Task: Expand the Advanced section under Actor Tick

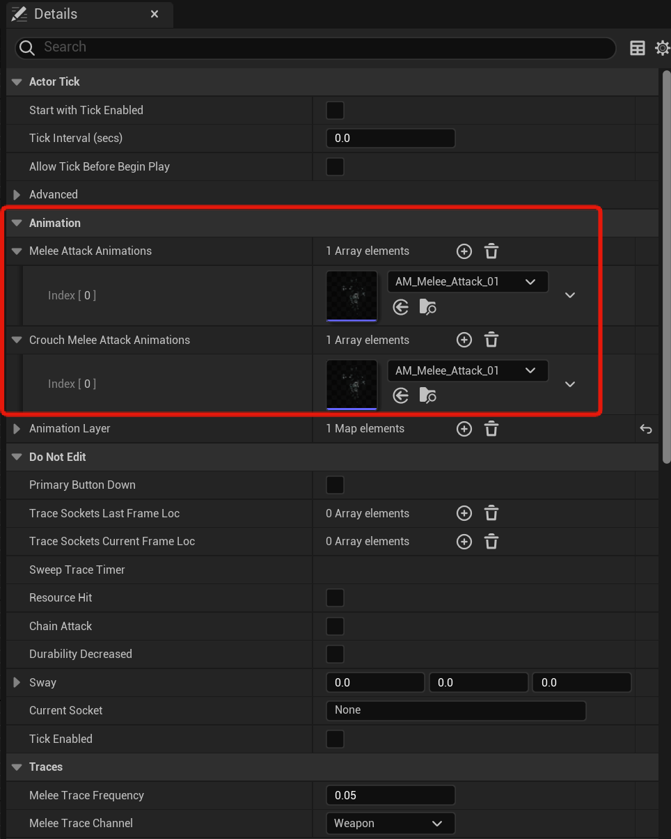Action: coord(16,194)
